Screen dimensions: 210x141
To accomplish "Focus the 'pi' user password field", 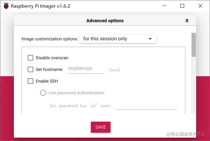I will [x=146, y=105].
